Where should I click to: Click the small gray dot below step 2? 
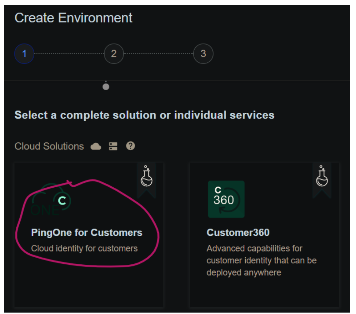point(106,87)
